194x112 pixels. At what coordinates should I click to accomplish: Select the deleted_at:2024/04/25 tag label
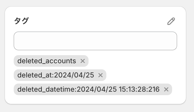tap(56, 75)
